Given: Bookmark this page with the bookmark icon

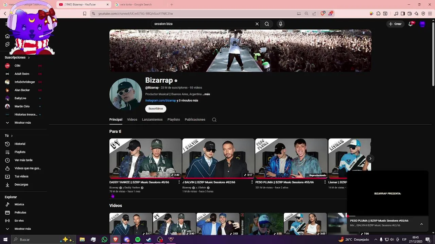Looking at the screenshot, I should (85, 14).
